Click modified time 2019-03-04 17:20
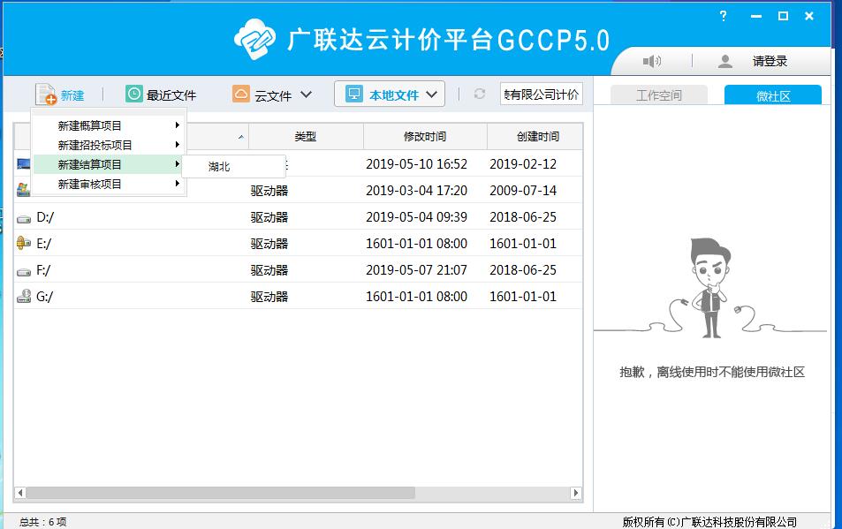Image resolution: width=842 pixels, height=529 pixels. 417,191
